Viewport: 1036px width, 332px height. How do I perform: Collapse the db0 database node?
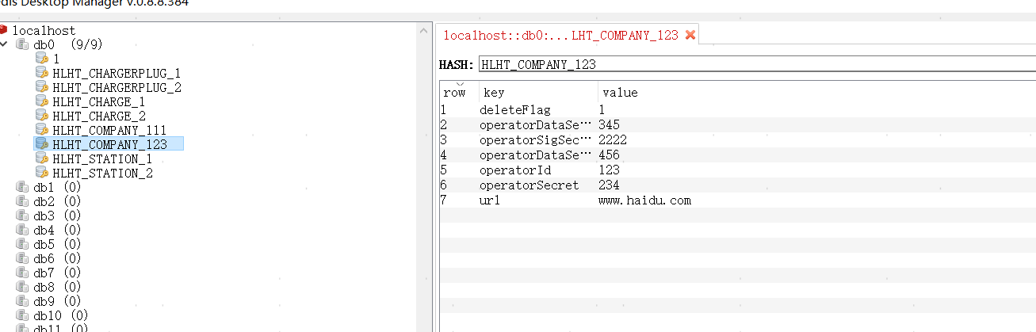tap(3, 44)
